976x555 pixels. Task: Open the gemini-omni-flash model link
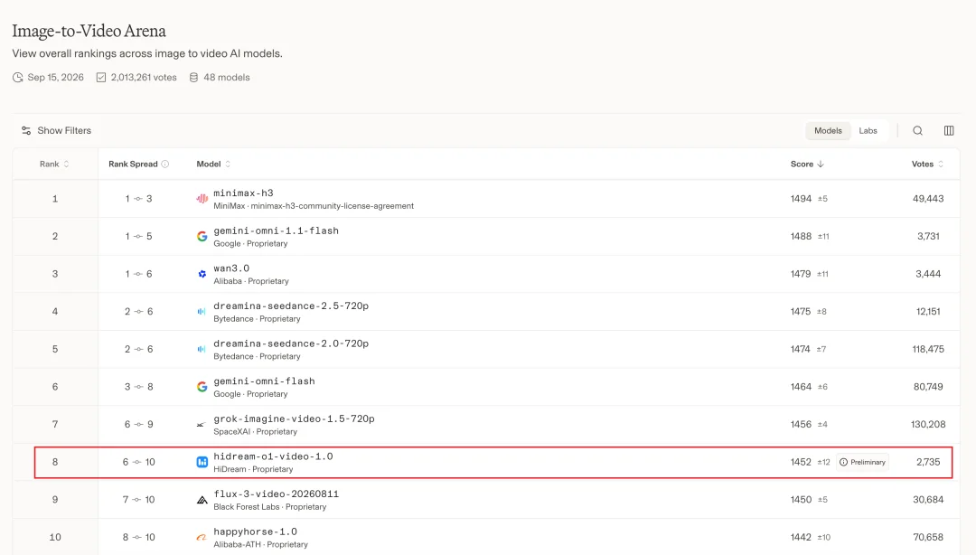pos(264,381)
